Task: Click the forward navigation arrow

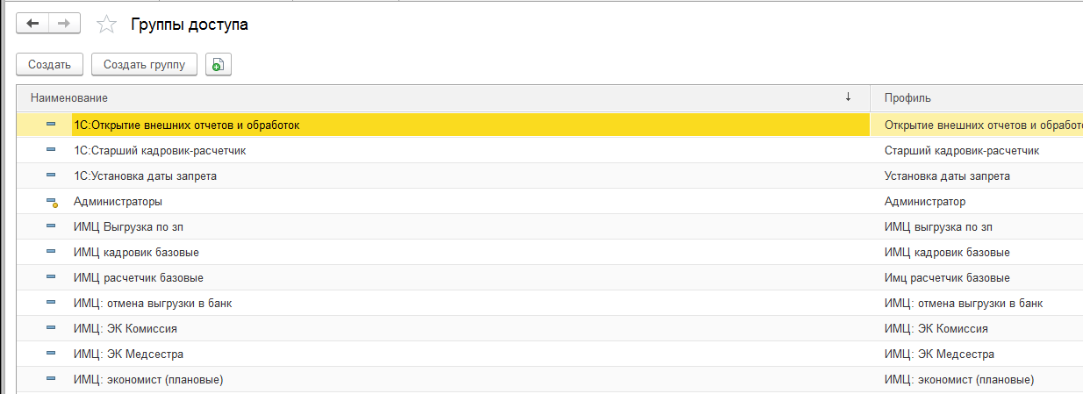Action: tap(63, 24)
